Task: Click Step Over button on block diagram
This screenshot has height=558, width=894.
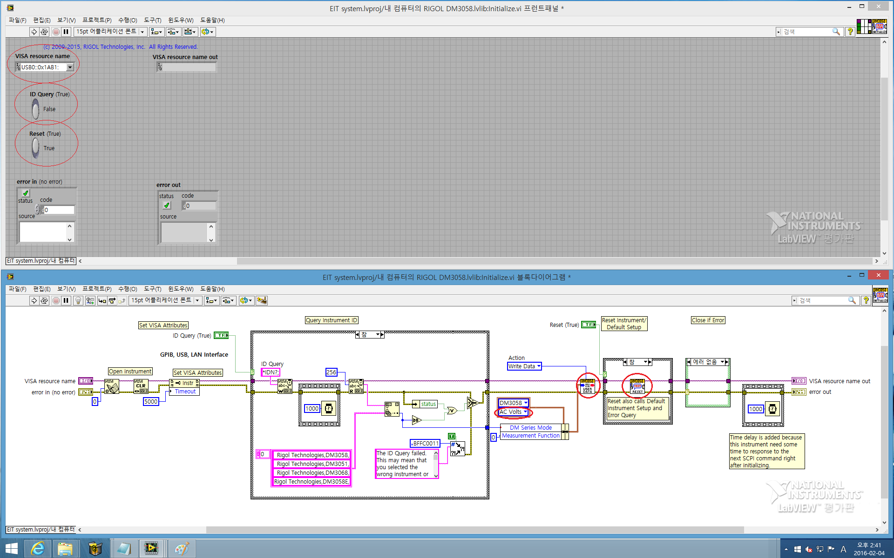Action: tap(112, 300)
